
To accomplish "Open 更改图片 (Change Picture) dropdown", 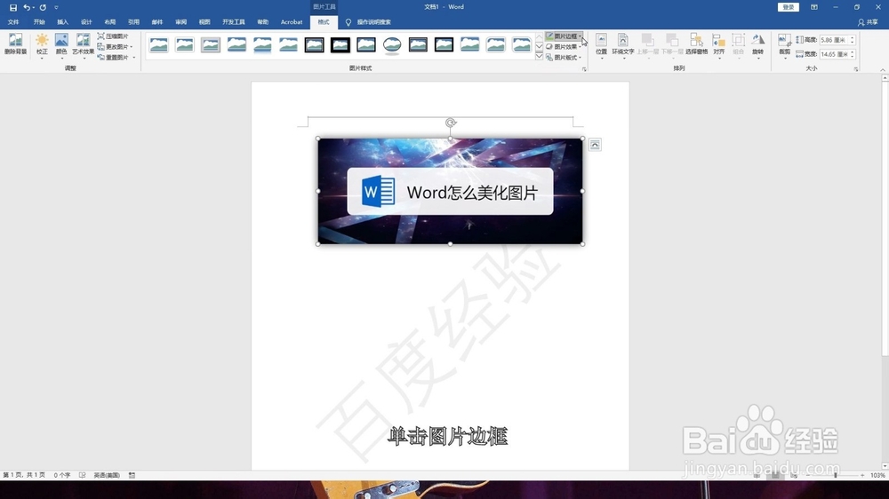I will (116, 46).
